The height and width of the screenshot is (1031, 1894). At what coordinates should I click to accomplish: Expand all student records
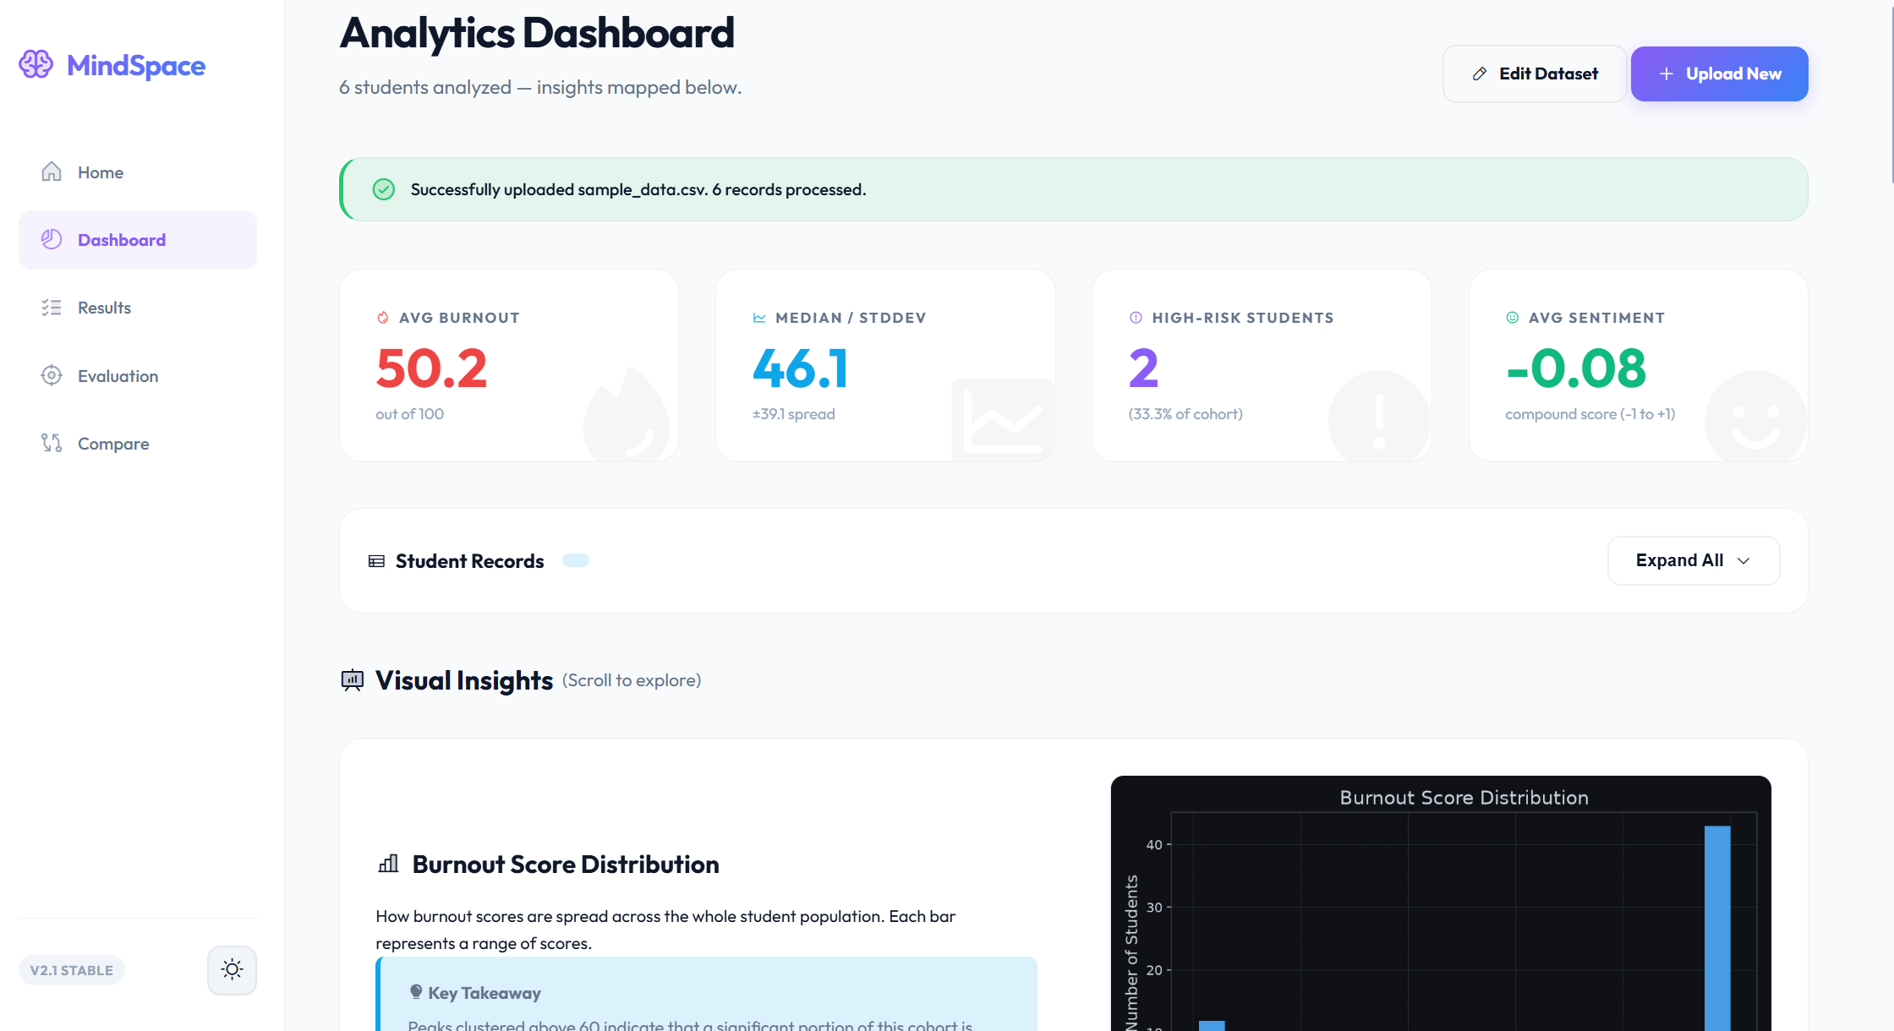click(1694, 560)
